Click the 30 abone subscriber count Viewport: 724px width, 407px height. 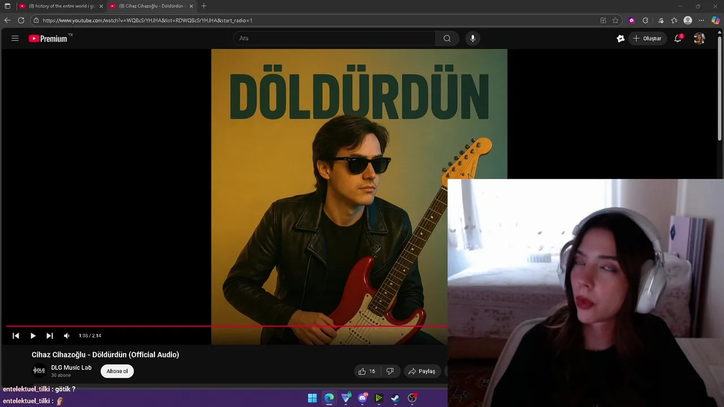61,375
